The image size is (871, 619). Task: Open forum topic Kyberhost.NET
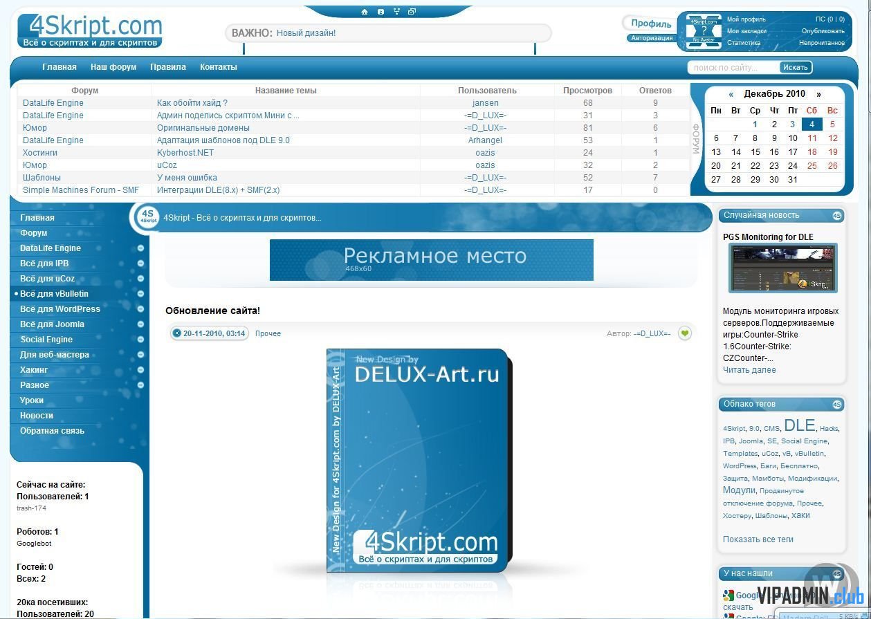click(x=185, y=153)
